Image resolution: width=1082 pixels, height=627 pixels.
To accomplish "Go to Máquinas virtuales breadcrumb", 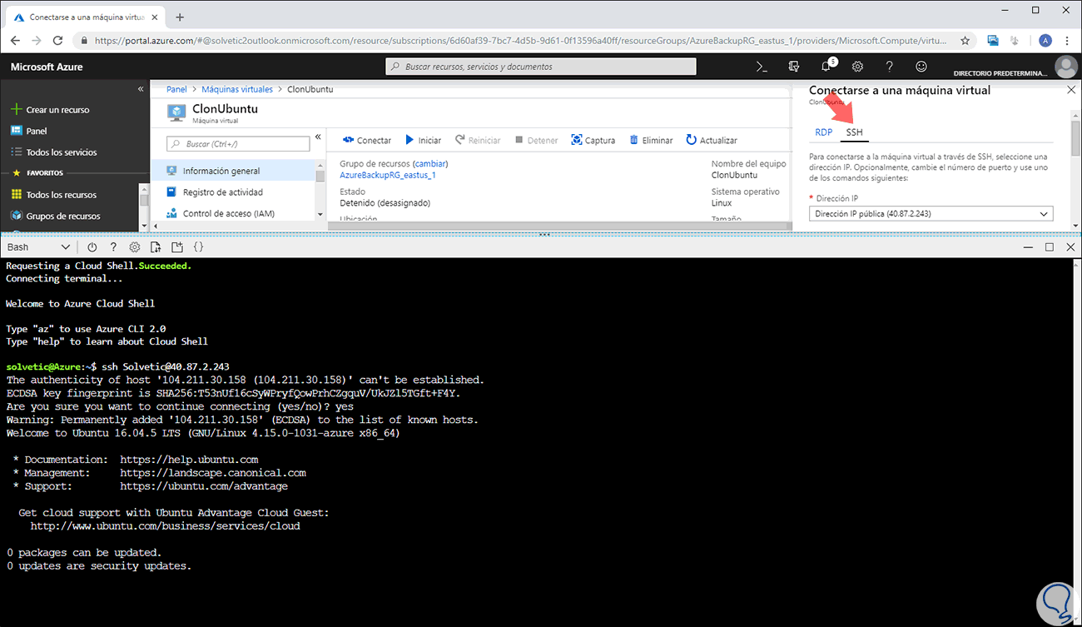I will tap(237, 89).
